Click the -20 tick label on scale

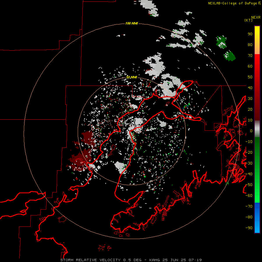point(249,152)
